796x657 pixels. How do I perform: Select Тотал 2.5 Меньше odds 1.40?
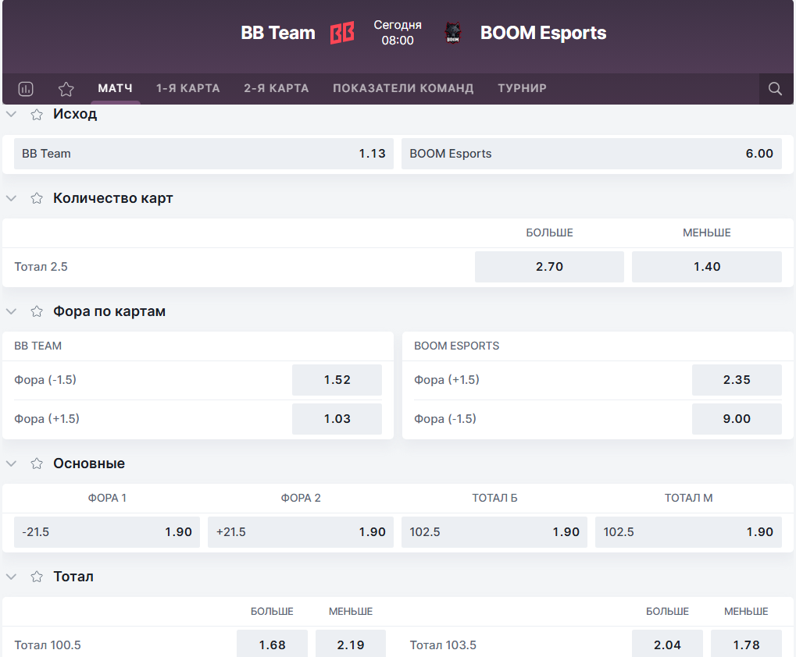pos(707,267)
